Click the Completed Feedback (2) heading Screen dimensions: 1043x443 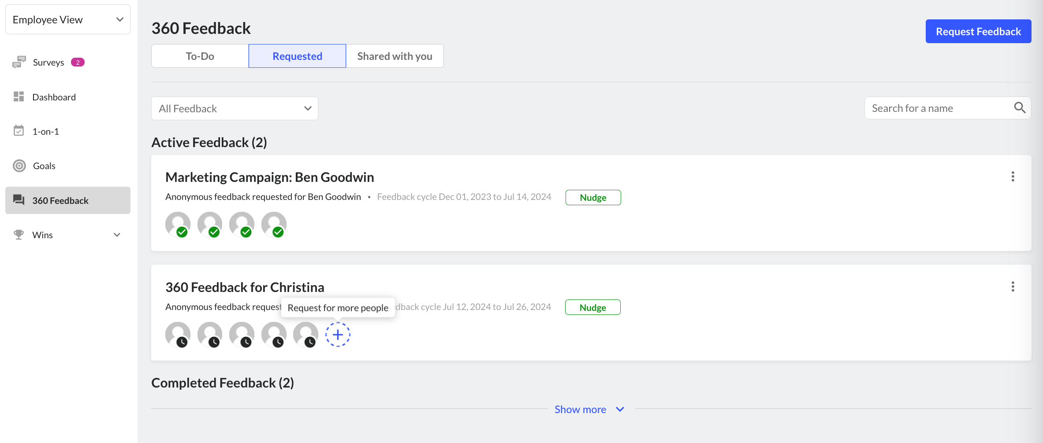tap(223, 383)
